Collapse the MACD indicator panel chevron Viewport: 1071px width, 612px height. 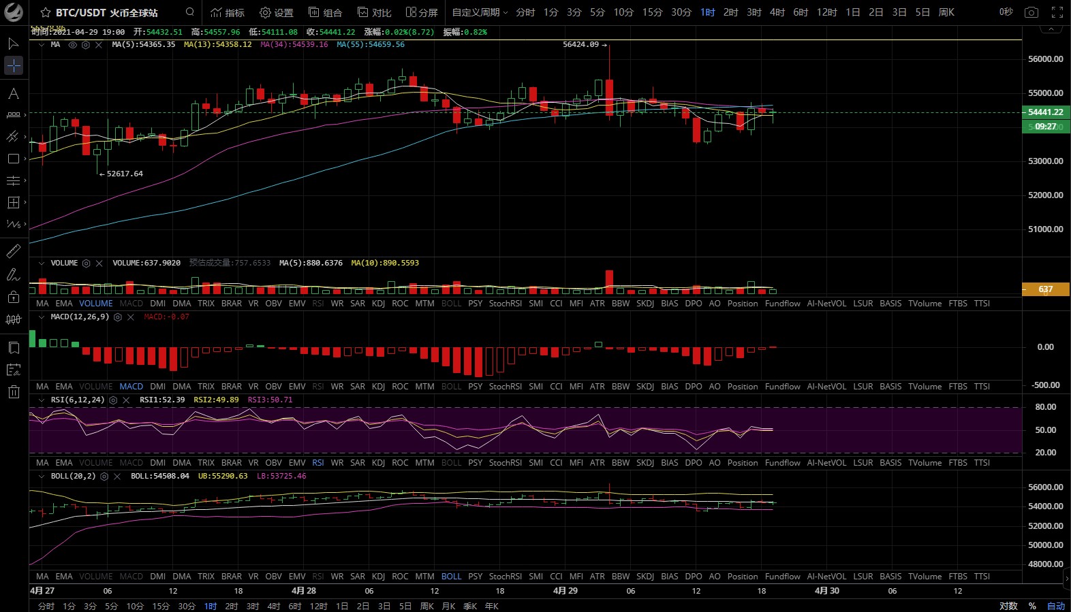[x=42, y=317]
